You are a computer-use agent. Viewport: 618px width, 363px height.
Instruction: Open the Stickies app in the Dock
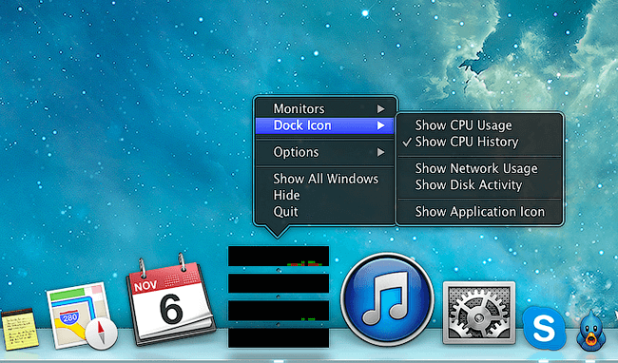click(x=19, y=330)
